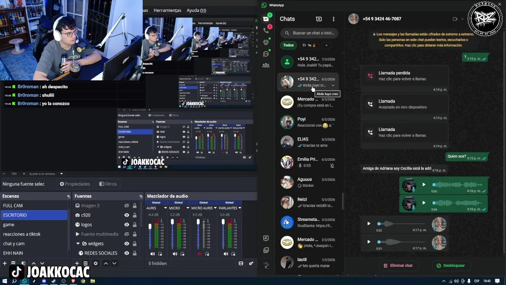Add a new source in OBS Fuentes
The height and width of the screenshot is (285, 506).
[77, 263]
